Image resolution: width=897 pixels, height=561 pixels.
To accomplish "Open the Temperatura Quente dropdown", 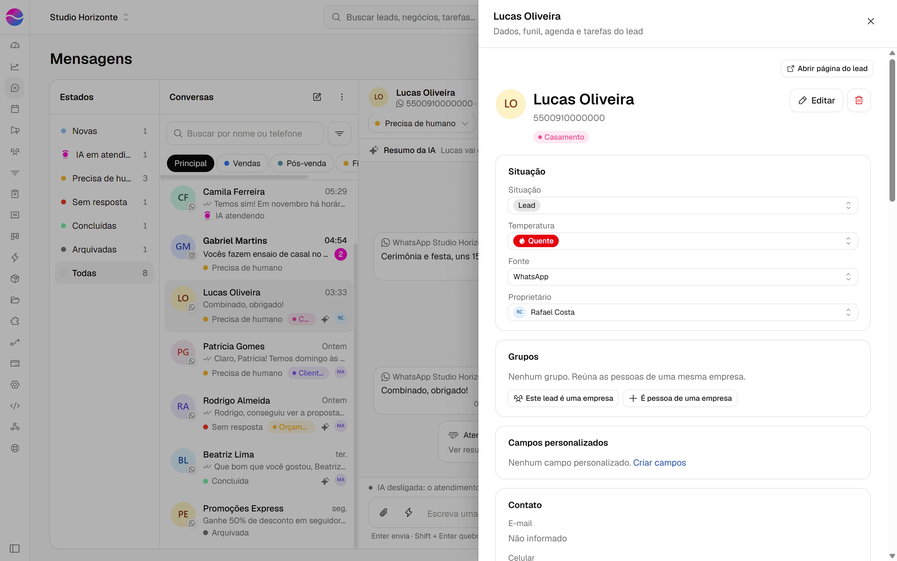I will pos(683,241).
